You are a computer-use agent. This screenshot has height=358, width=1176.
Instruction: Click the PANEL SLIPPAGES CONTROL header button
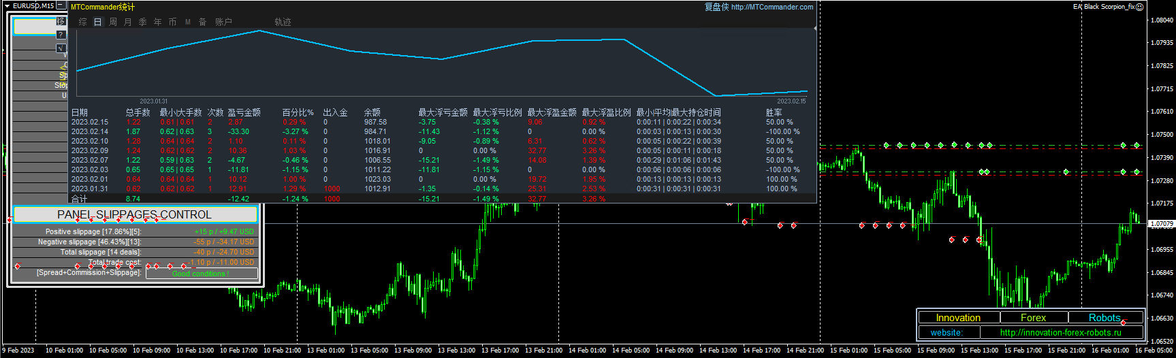135,214
